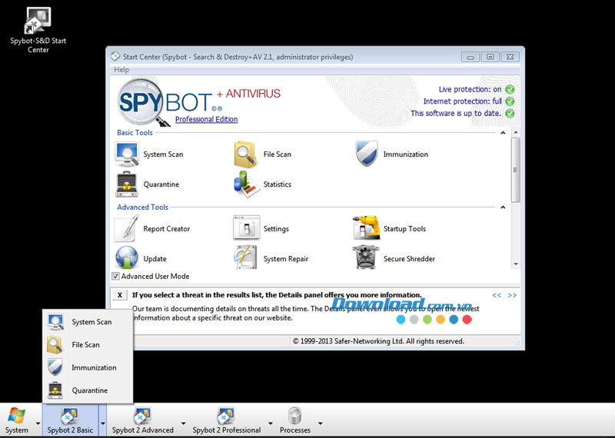Open the Spybot 2 Advanced dropdown arrow
The image size is (615, 438).
click(x=183, y=423)
